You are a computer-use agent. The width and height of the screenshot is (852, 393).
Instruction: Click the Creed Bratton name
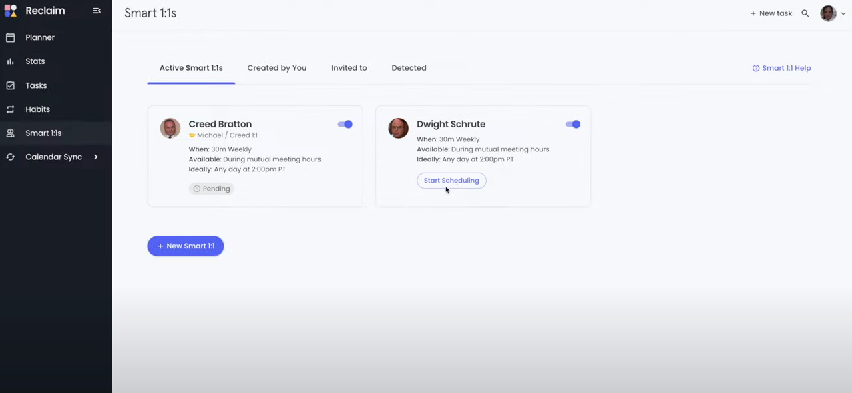pyautogui.click(x=220, y=124)
